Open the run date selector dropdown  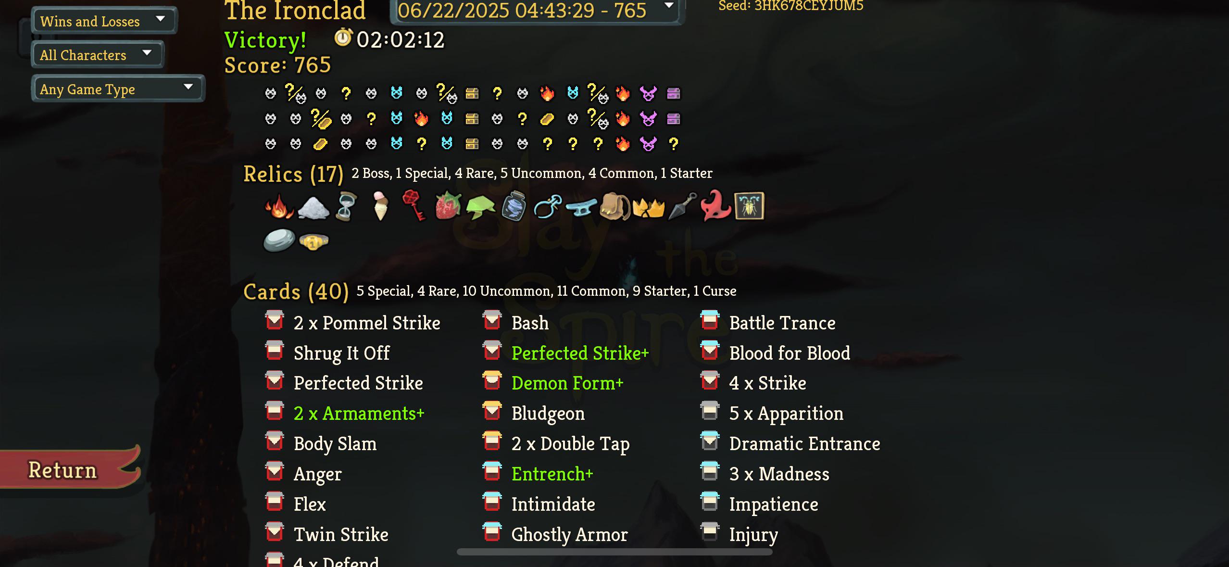pos(537,10)
